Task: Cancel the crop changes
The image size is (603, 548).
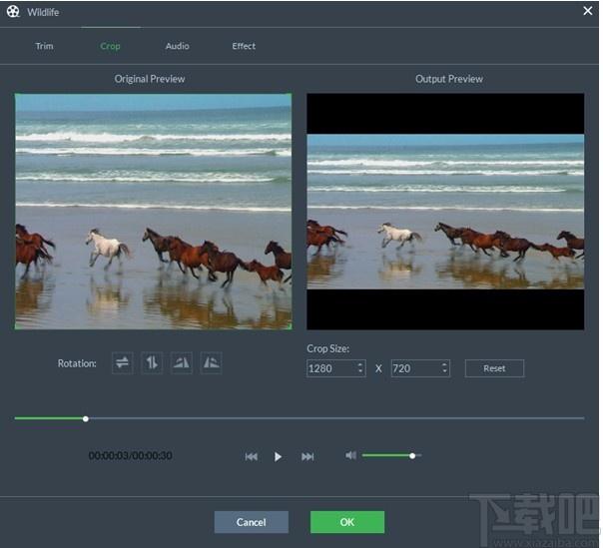Action: pos(252,522)
